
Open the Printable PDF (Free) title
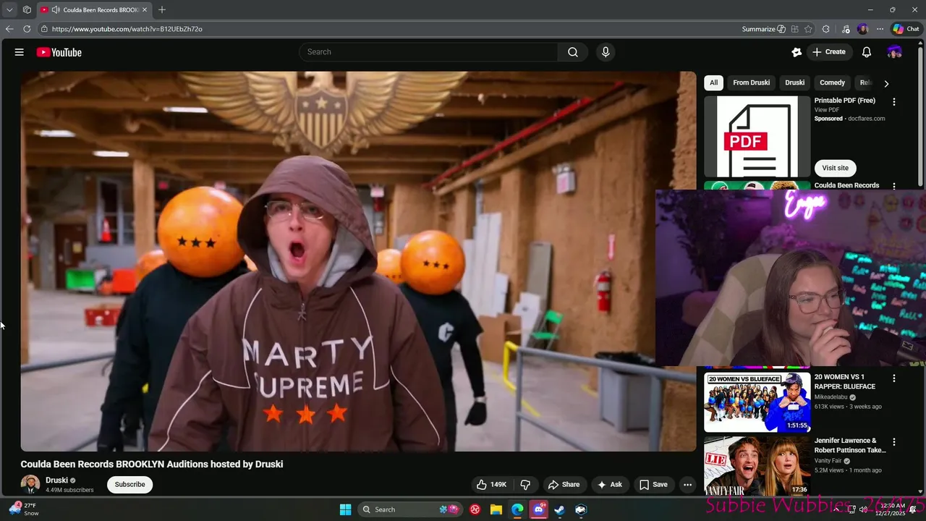(845, 101)
